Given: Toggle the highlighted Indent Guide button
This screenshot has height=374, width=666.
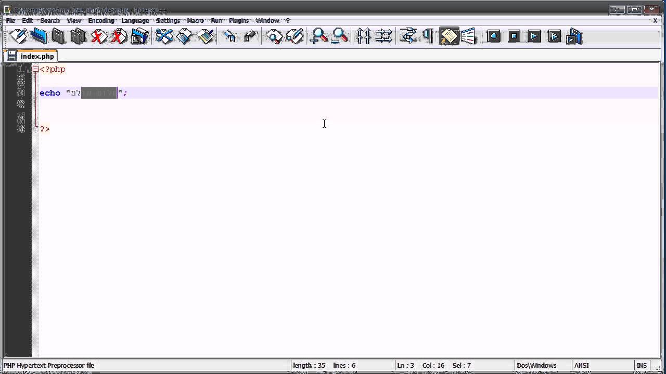Looking at the screenshot, I should coord(449,36).
